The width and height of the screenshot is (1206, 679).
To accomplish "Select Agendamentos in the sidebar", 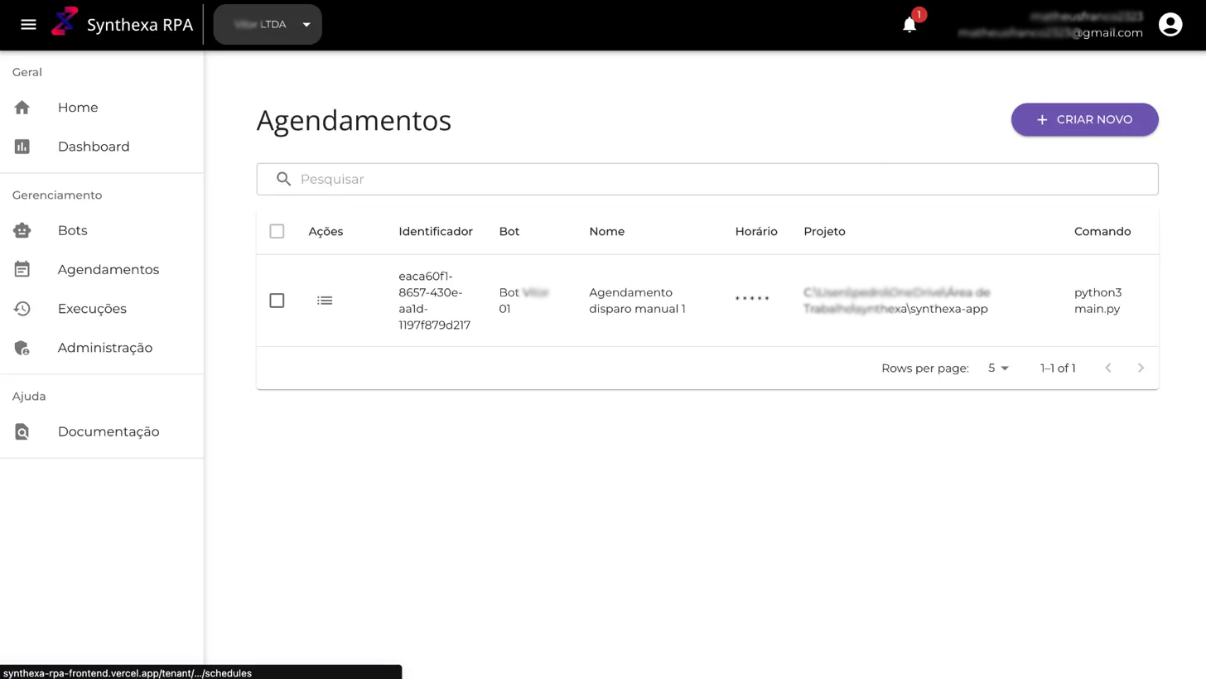I will 101,269.
